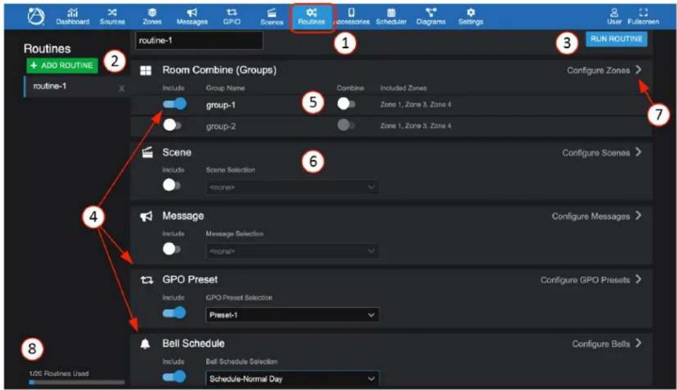The height and width of the screenshot is (390, 677).
Task: Toggle Include for group-1
Action: point(174,104)
